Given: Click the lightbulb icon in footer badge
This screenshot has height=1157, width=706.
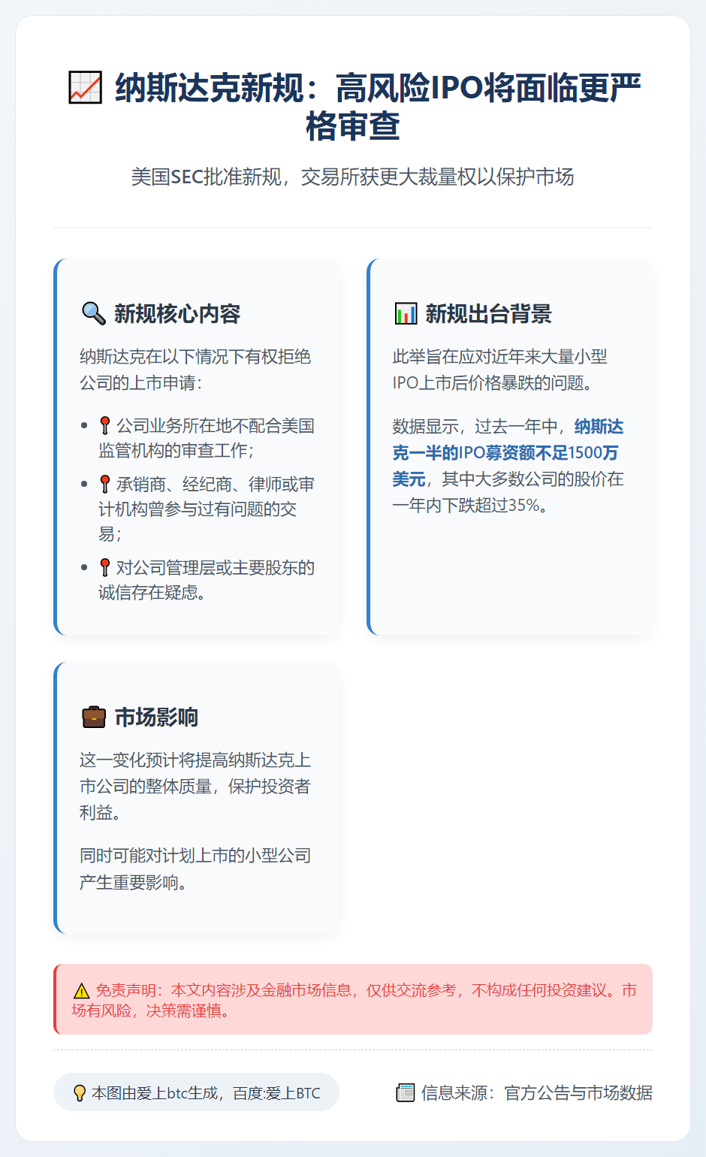Looking at the screenshot, I should click(x=79, y=1093).
